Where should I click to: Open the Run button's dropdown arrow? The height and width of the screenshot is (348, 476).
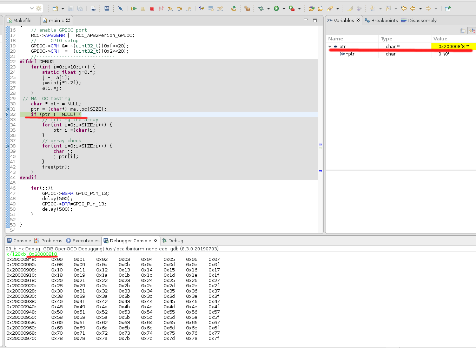tap(284, 8)
